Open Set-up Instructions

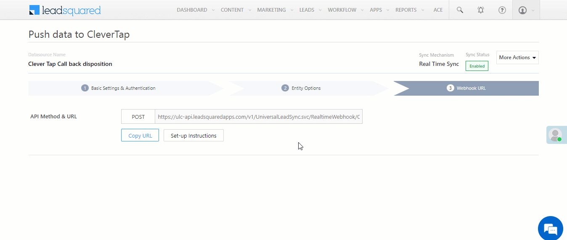pyautogui.click(x=193, y=136)
